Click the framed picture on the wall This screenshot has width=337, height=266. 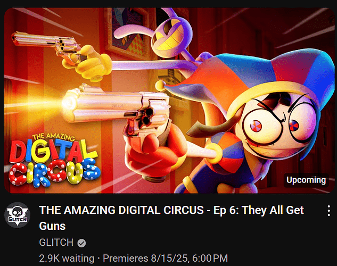pyautogui.click(x=129, y=32)
